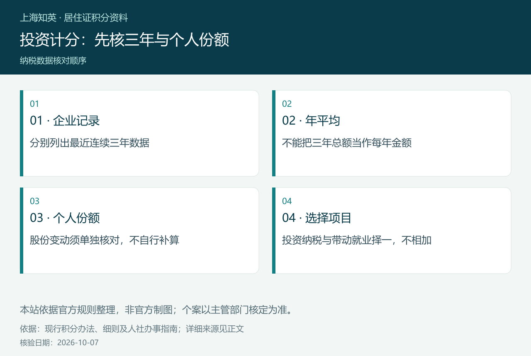This screenshot has height=356, width=531.
Task: Click the small number 01 above 企业记录
Action: click(34, 104)
